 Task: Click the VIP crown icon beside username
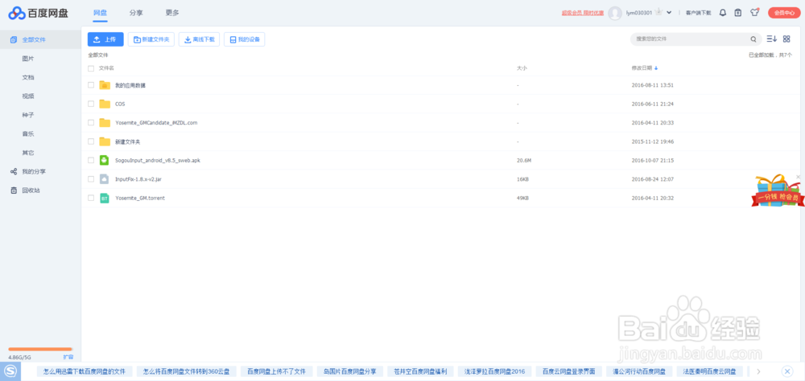tap(658, 12)
